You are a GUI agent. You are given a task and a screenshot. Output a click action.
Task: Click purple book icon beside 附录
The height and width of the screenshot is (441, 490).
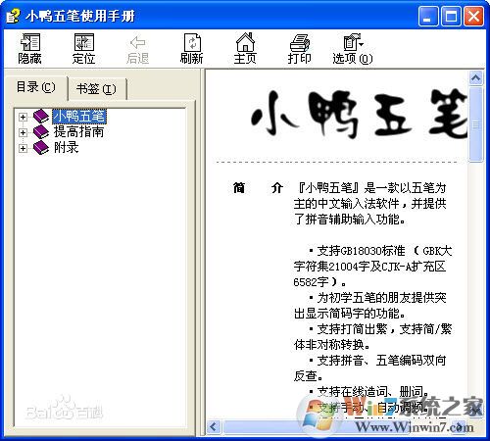41,147
